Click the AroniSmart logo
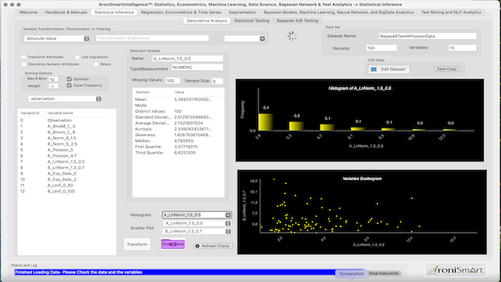Image resolution: width=501 pixels, height=282 pixels. coord(456,270)
